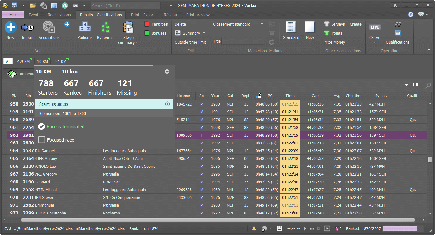Open the Penalties editor
The height and width of the screenshot is (235, 435).
click(x=156, y=24)
